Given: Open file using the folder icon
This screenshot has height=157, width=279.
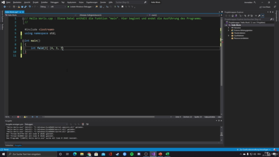Looking at the screenshot, I should (19, 7).
